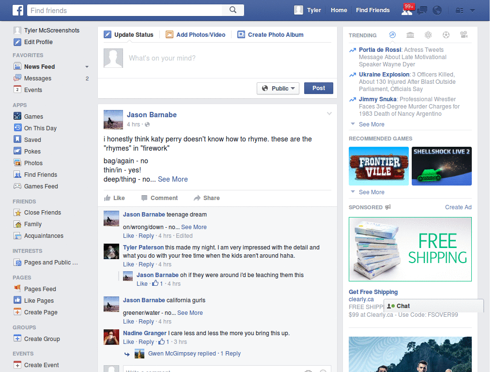Screen dimensions: 496x372
Task: Click the blue Post button
Action: click(319, 88)
